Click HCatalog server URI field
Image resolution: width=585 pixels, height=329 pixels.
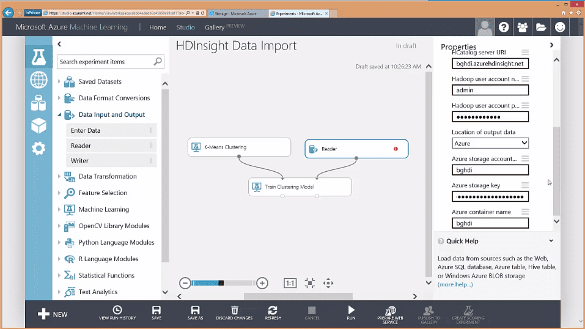tap(490, 64)
